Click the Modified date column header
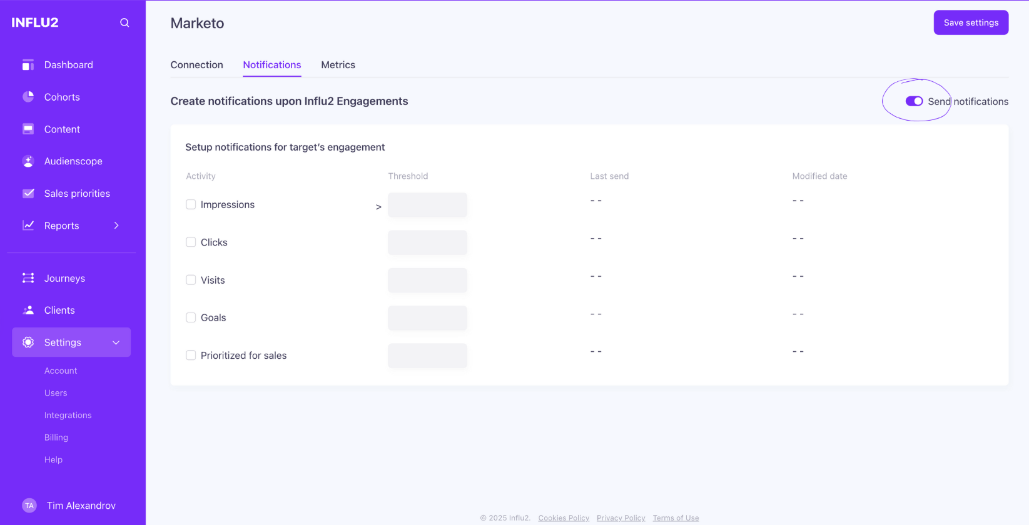 [819, 176]
